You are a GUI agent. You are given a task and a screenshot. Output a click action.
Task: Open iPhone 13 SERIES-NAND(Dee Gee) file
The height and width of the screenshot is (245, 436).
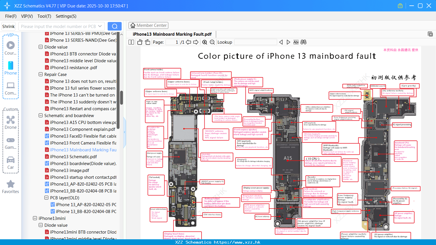81,40
